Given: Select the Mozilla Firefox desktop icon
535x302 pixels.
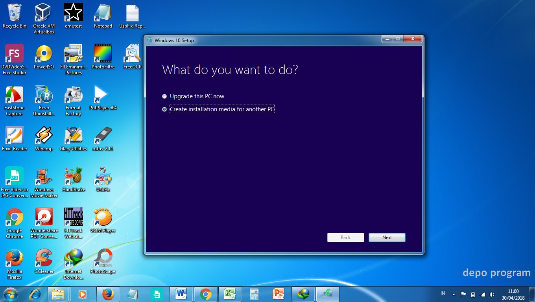Looking at the screenshot, I should 15,264.
